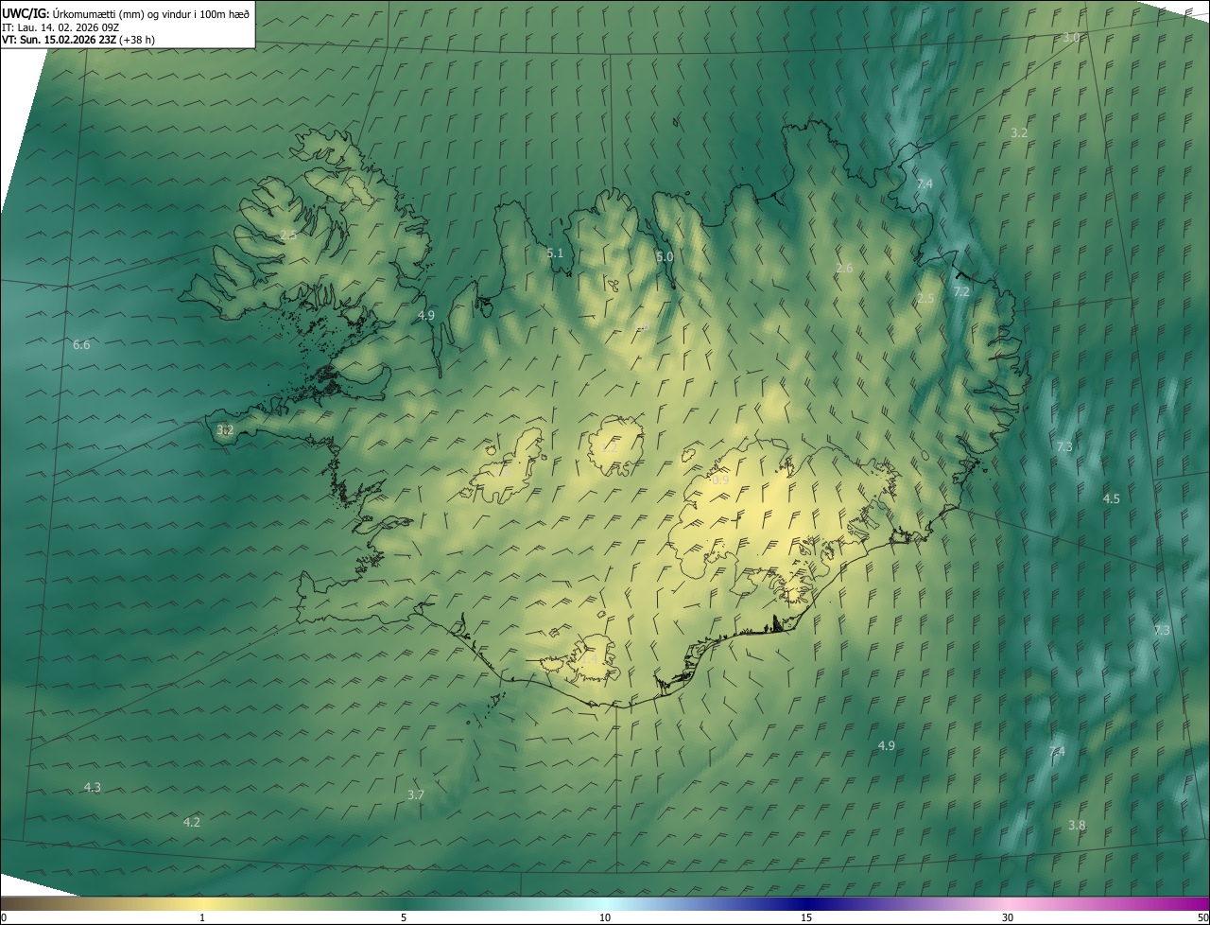Select the 7.2 precipitation label in the east

coord(961,292)
